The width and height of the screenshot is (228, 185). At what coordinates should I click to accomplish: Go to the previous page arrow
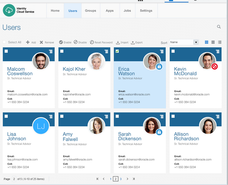pyautogui.click(x=104, y=179)
